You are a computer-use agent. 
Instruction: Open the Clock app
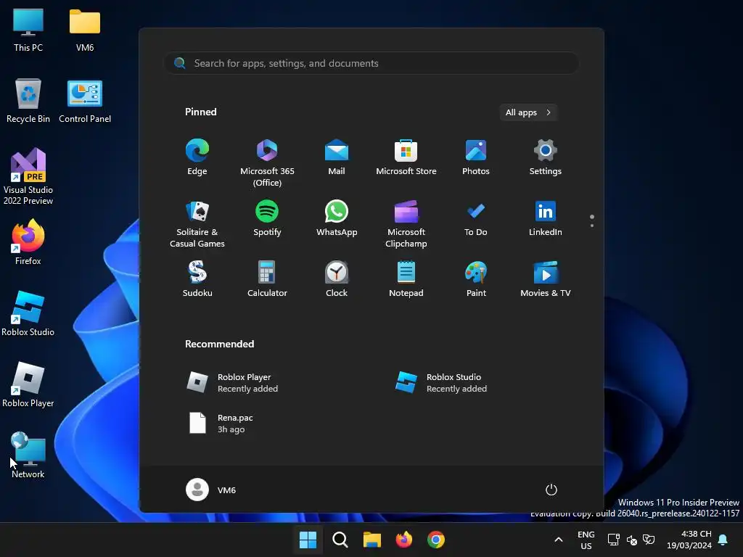(x=337, y=279)
